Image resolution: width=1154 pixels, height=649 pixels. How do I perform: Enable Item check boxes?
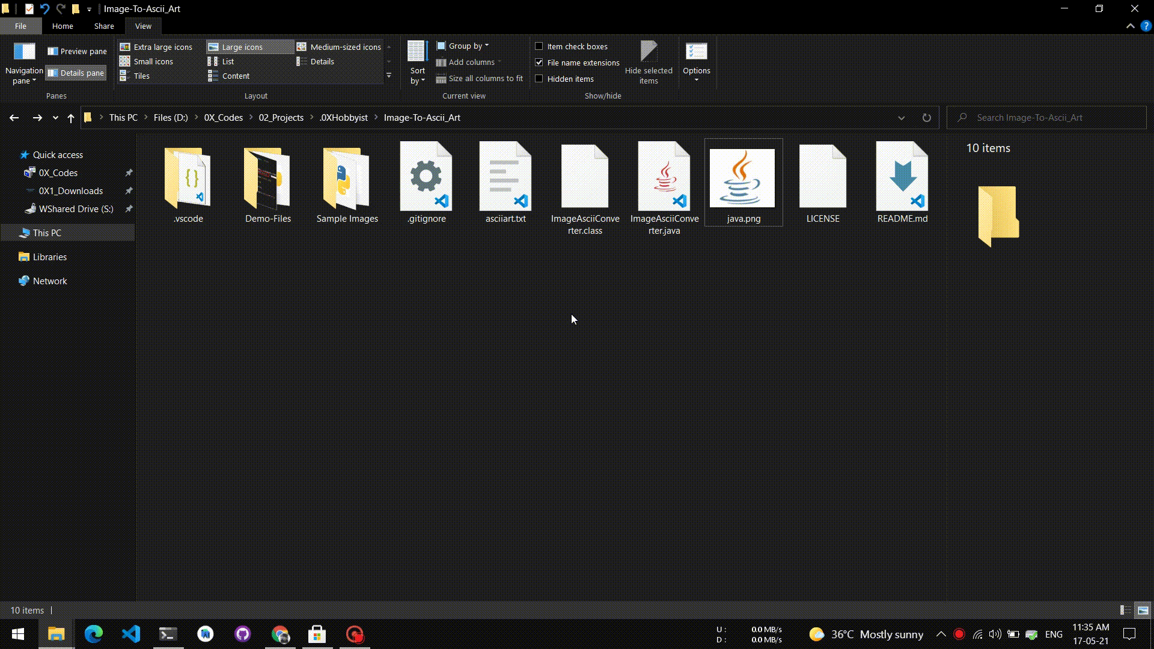pos(539,46)
